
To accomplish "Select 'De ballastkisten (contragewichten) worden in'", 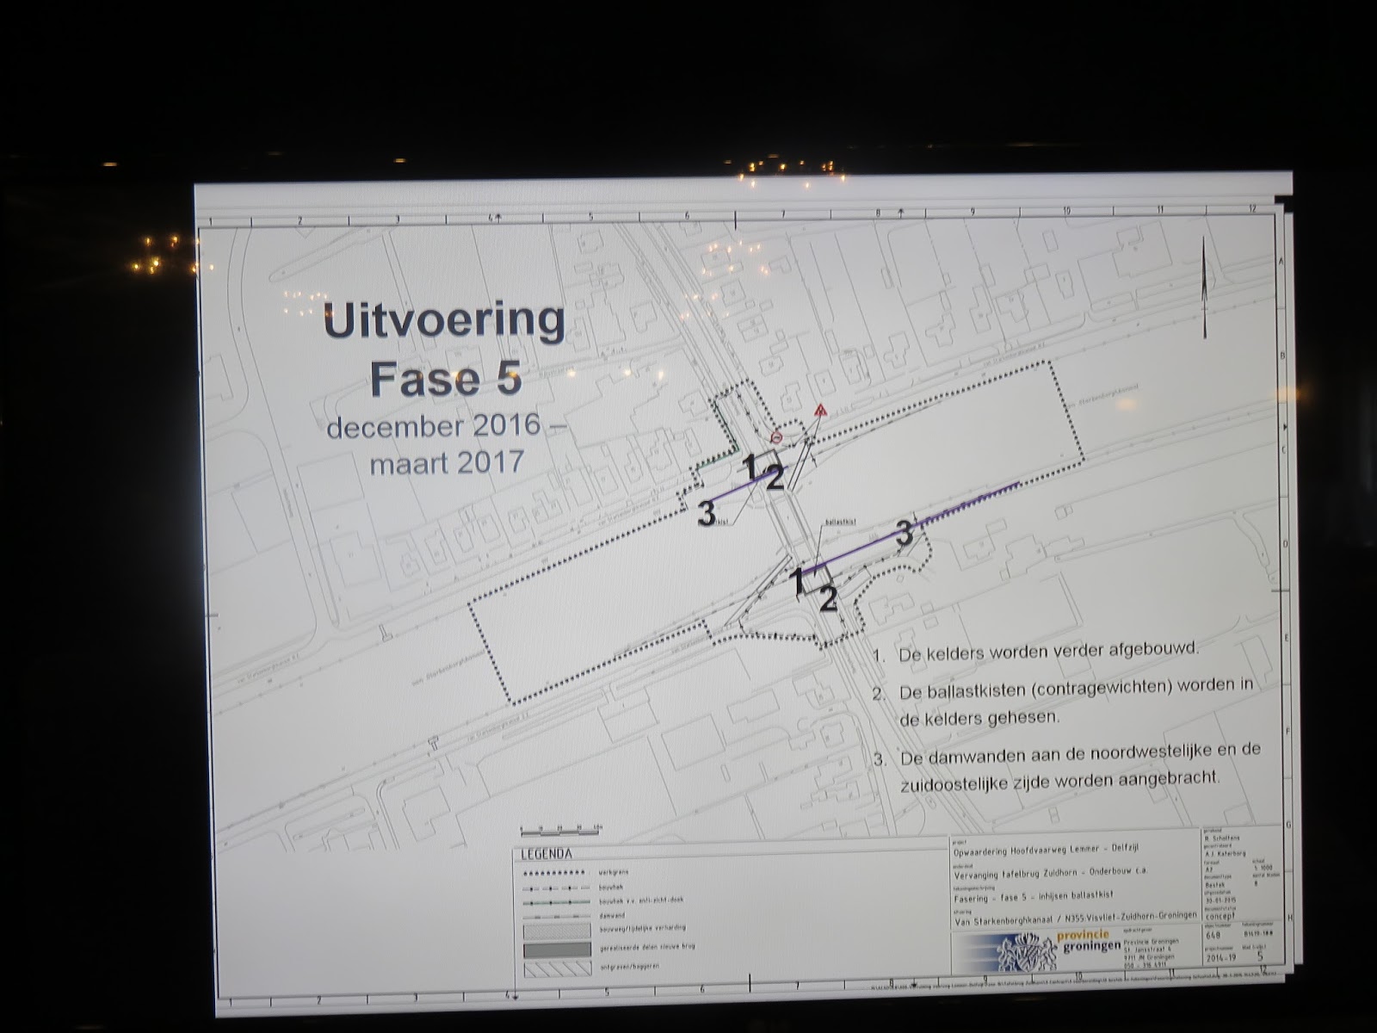I will (x=1075, y=689).
